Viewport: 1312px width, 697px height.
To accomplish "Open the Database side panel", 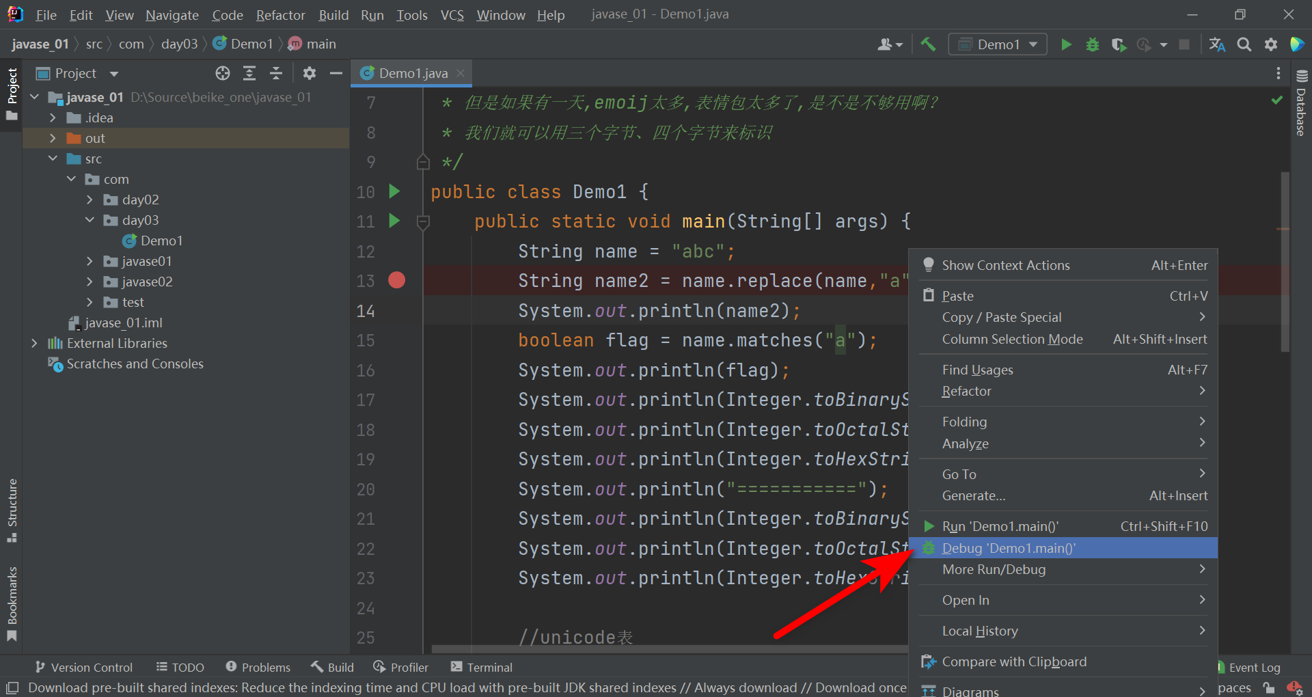I will tap(1301, 103).
